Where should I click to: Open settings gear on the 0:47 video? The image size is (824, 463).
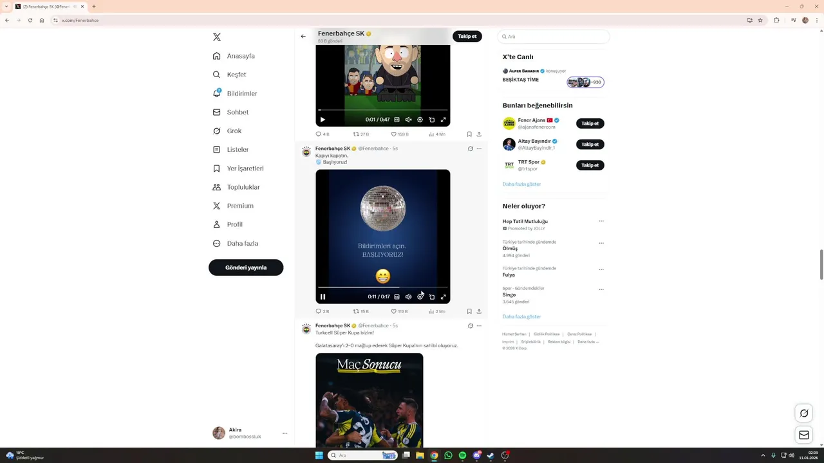point(420,120)
